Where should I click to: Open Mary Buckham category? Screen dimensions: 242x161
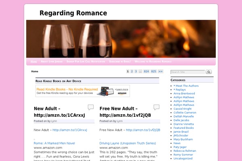[183, 139]
